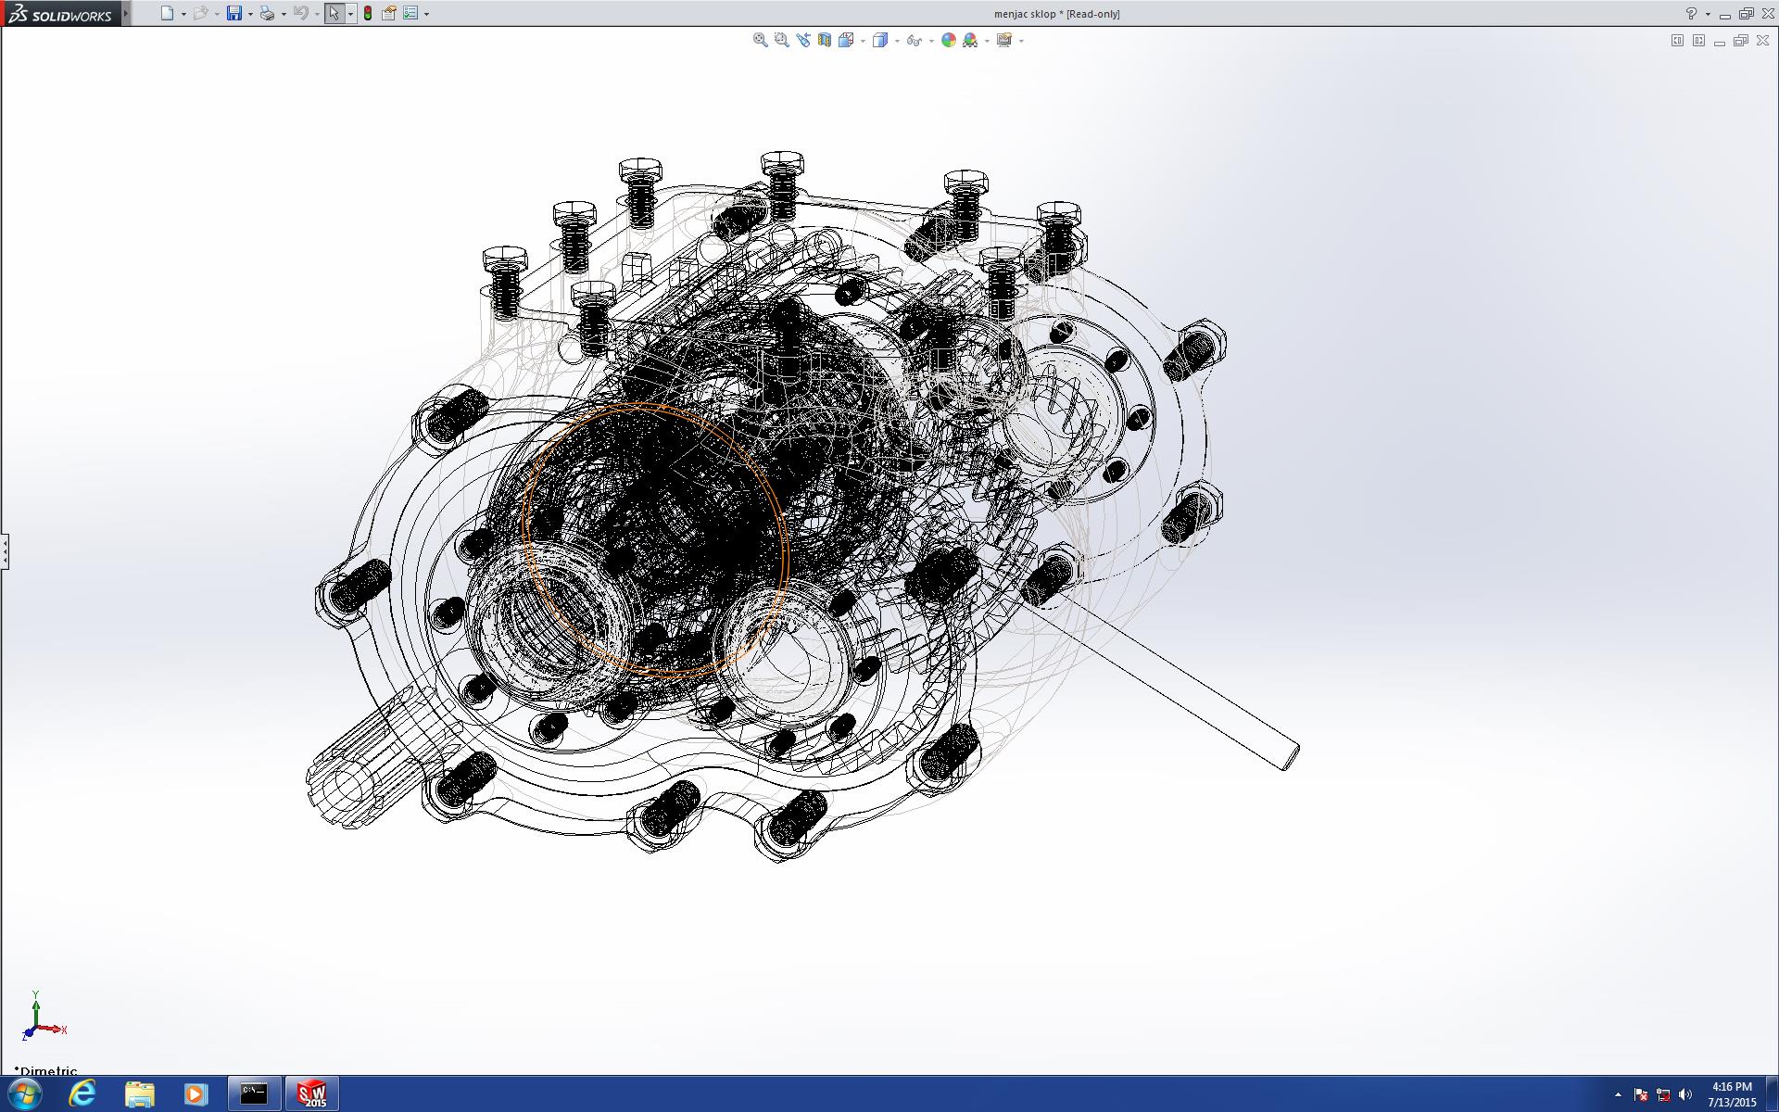1779x1112 pixels.
Task: Click left panel expand handle
Action: tap(5, 551)
